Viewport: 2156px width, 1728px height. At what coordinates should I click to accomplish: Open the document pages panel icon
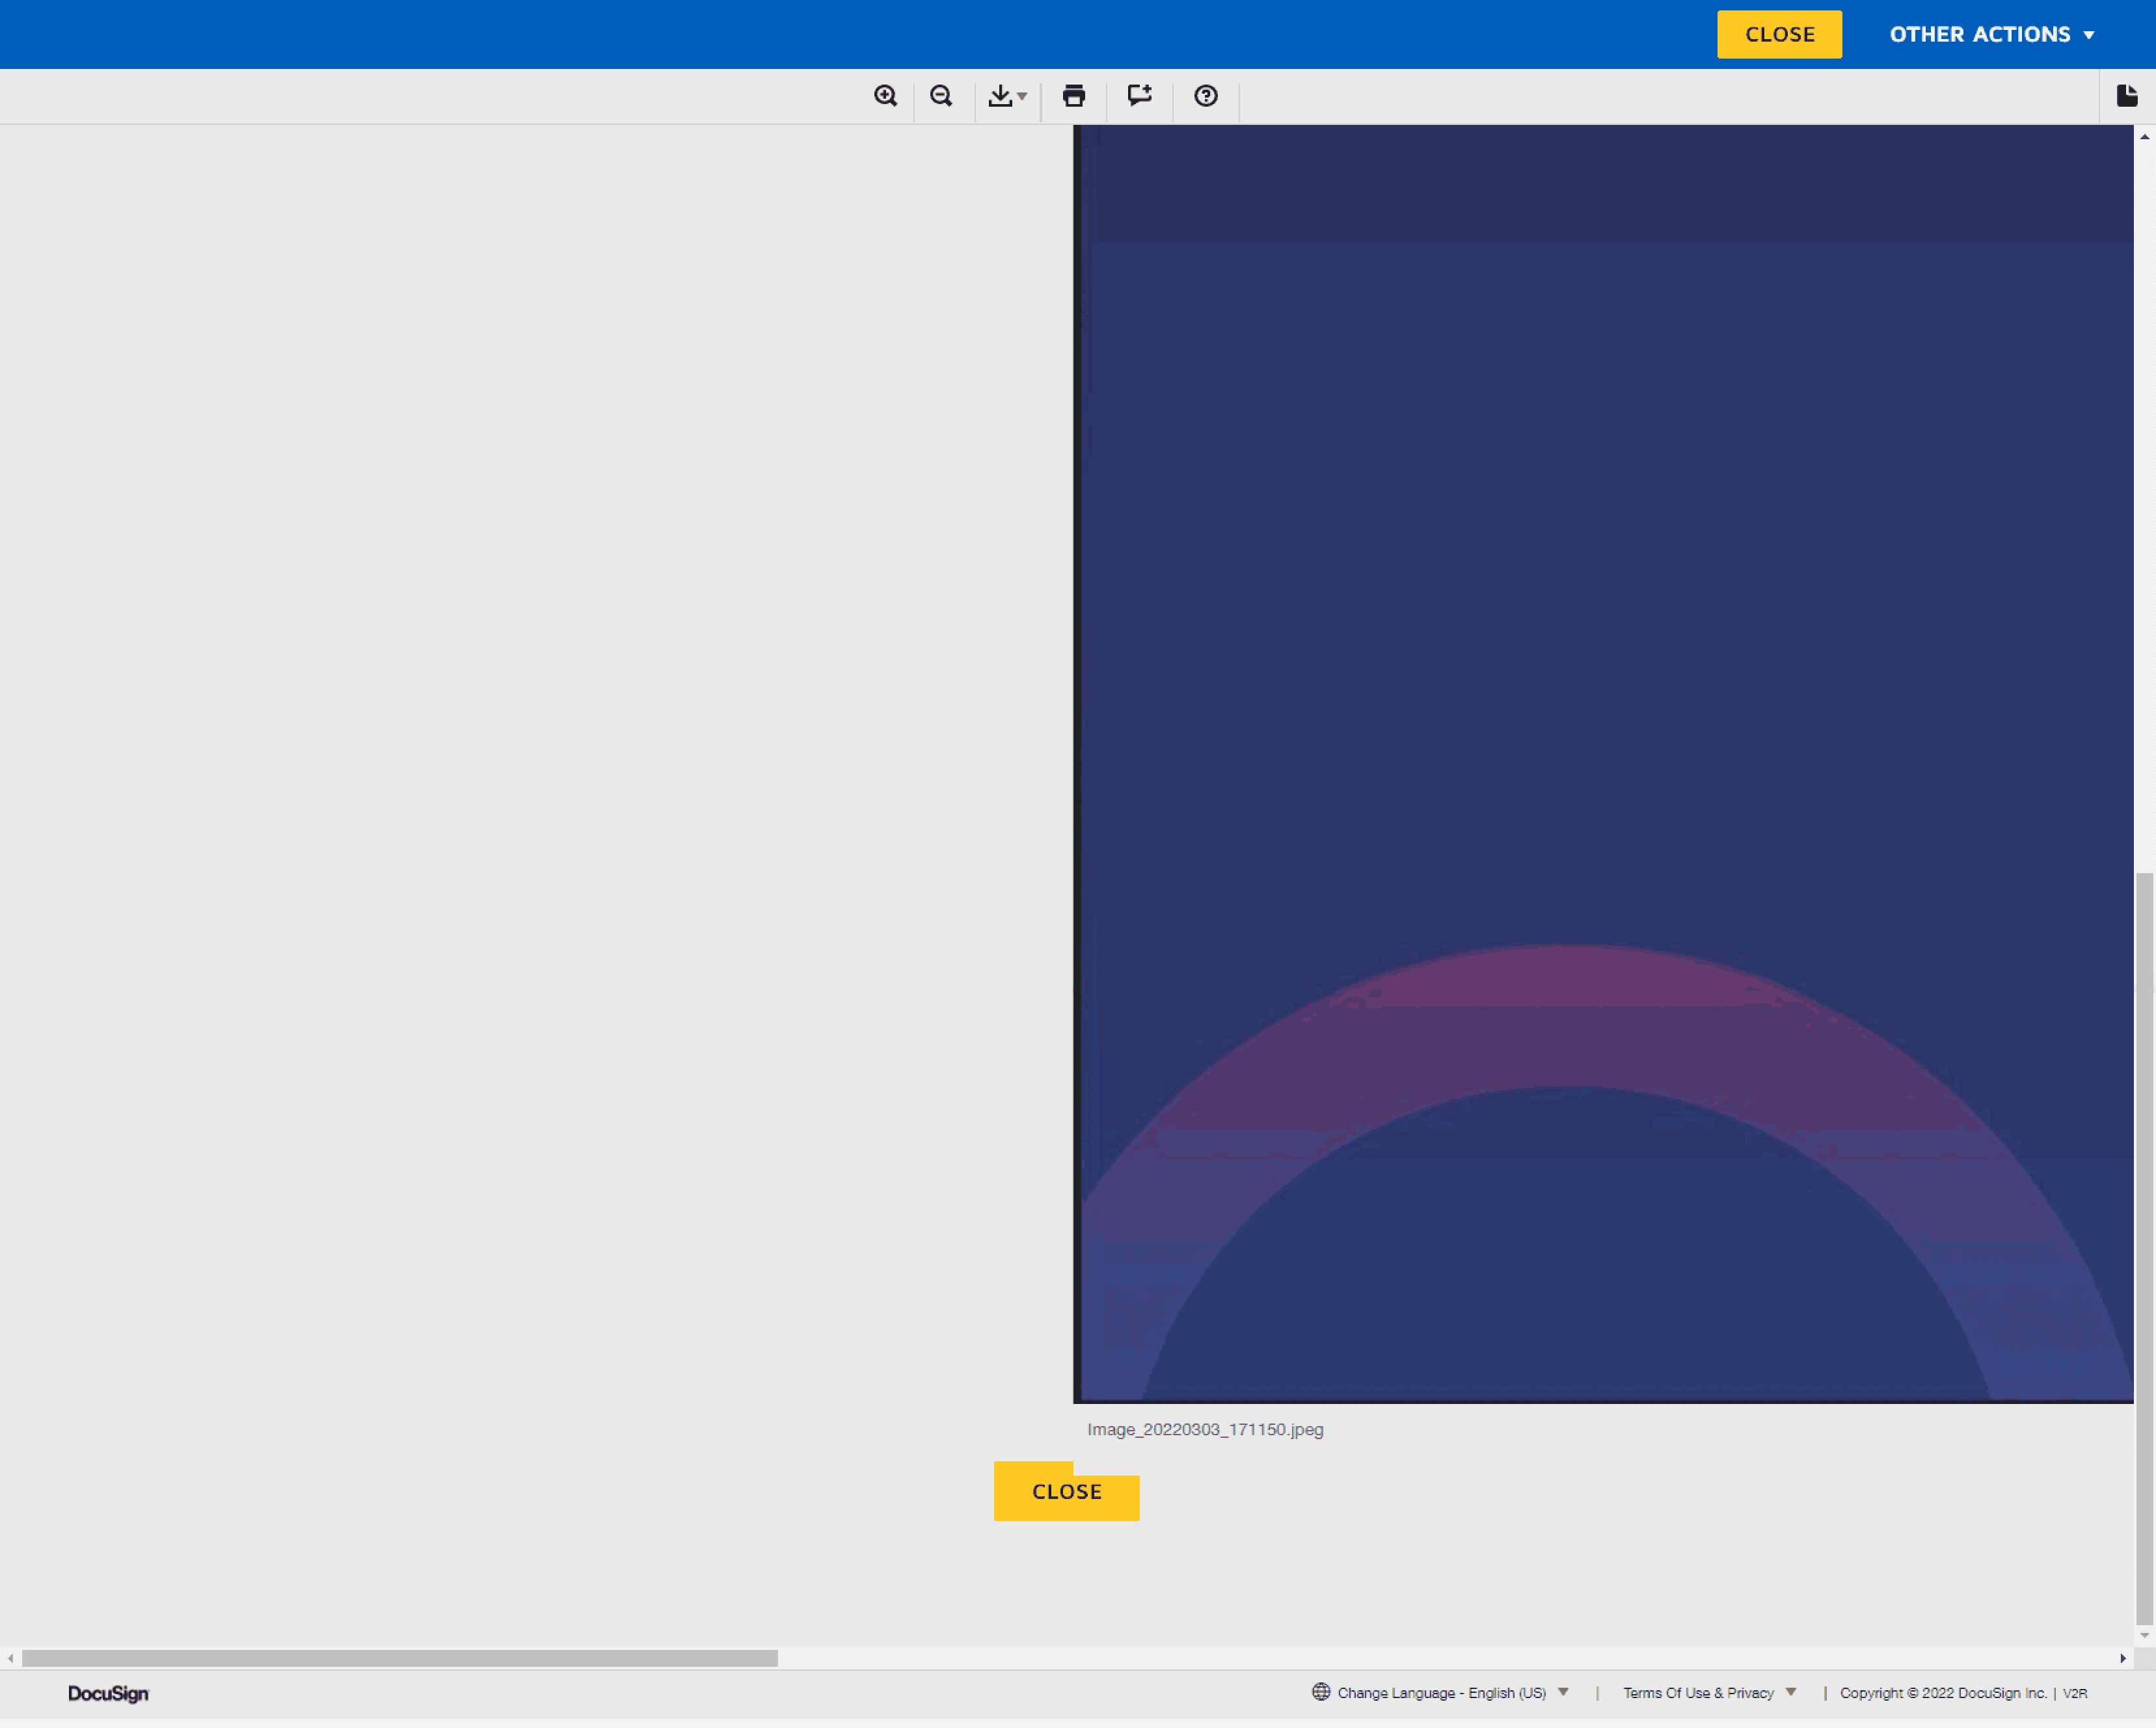(2127, 96)
